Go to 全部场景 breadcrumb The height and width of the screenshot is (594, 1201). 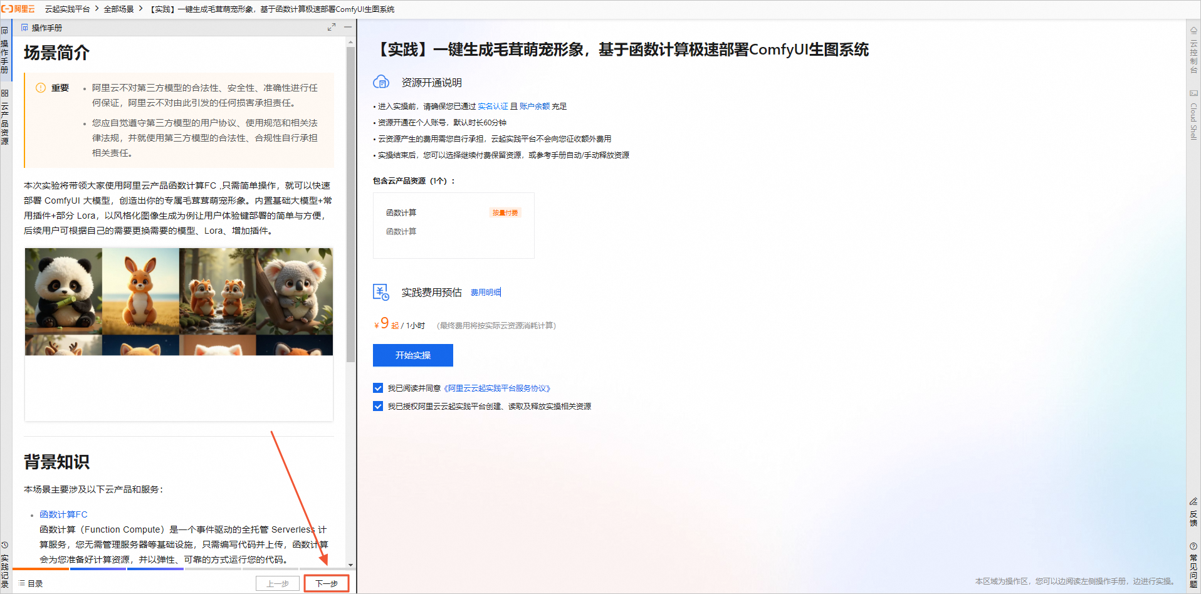click(x=118, y=9)
